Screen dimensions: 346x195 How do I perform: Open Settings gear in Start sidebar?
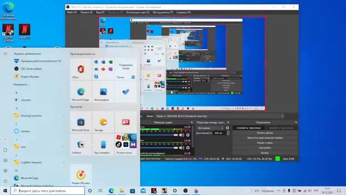pyautogui.click(x=5, y=171)
